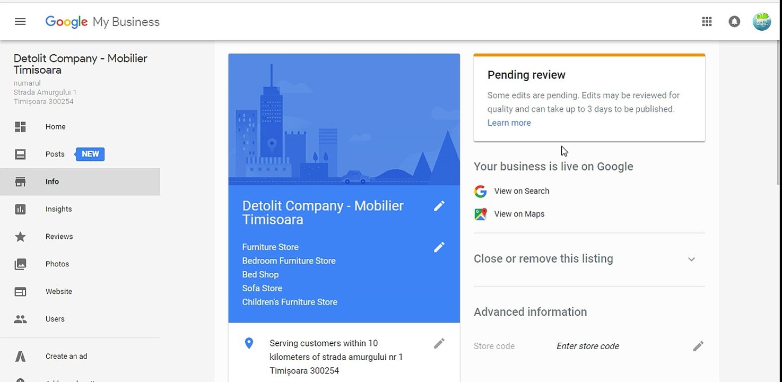Click the Home dashboard icon
This screenshot has height=382, width=782.
tap(20, 127)
